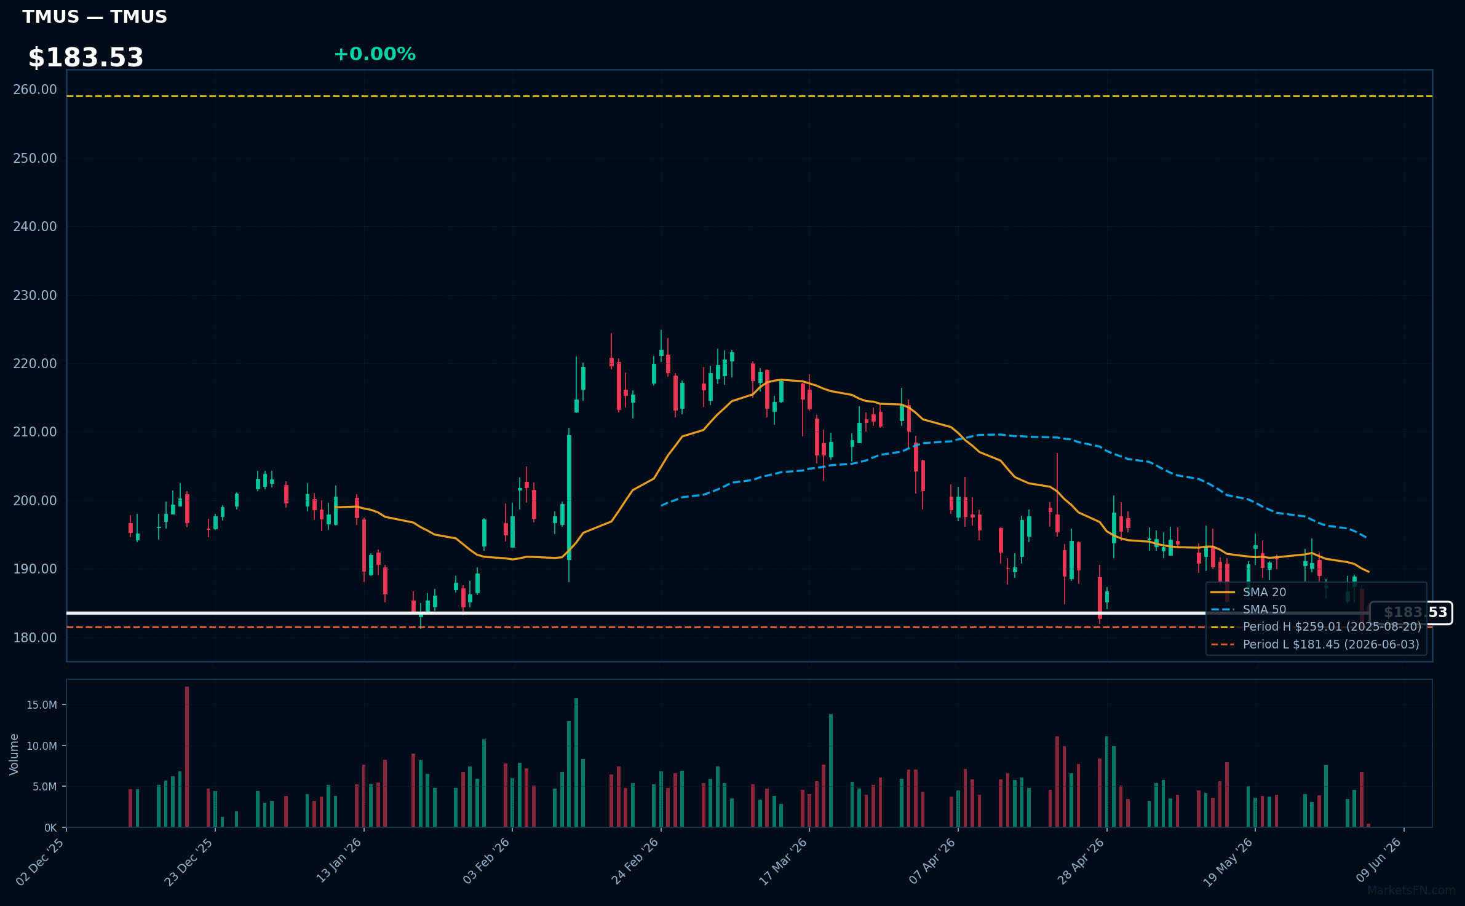Click the 220.00 price axis label
This screenshot has height=906, width=1465.
coord(35,364)
